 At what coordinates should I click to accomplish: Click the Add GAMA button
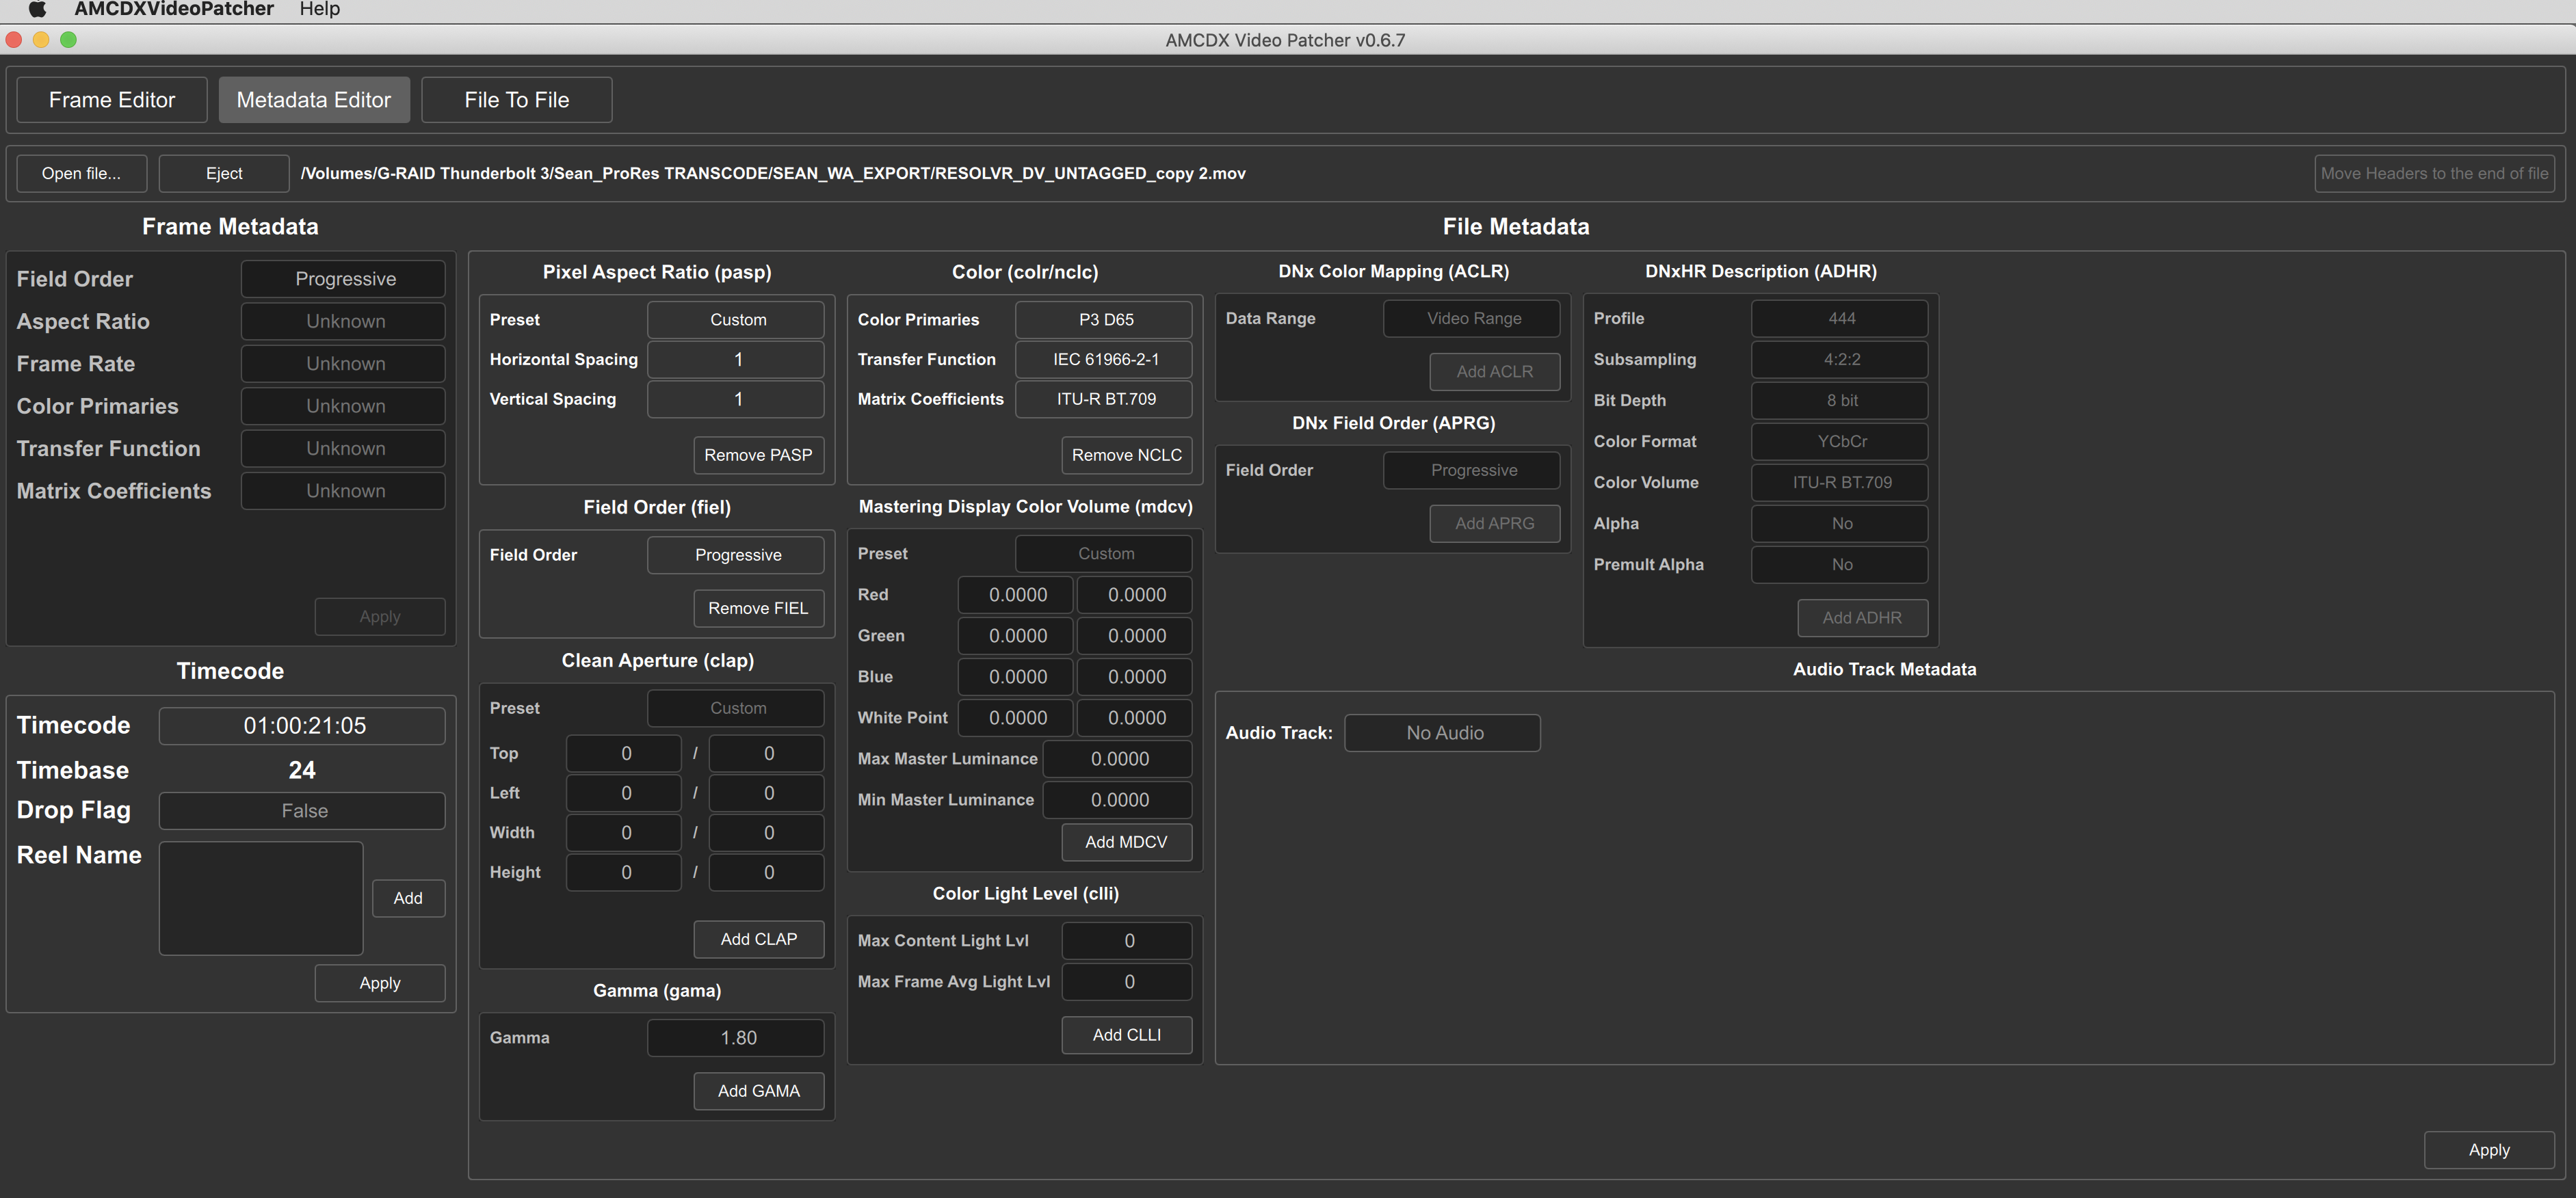(759, 1091)
